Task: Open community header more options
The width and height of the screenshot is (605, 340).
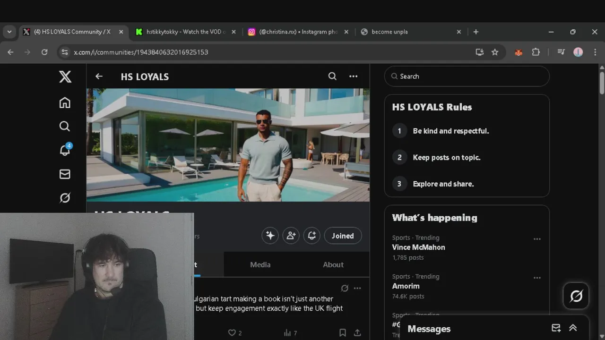Action: tap(354, 76)
